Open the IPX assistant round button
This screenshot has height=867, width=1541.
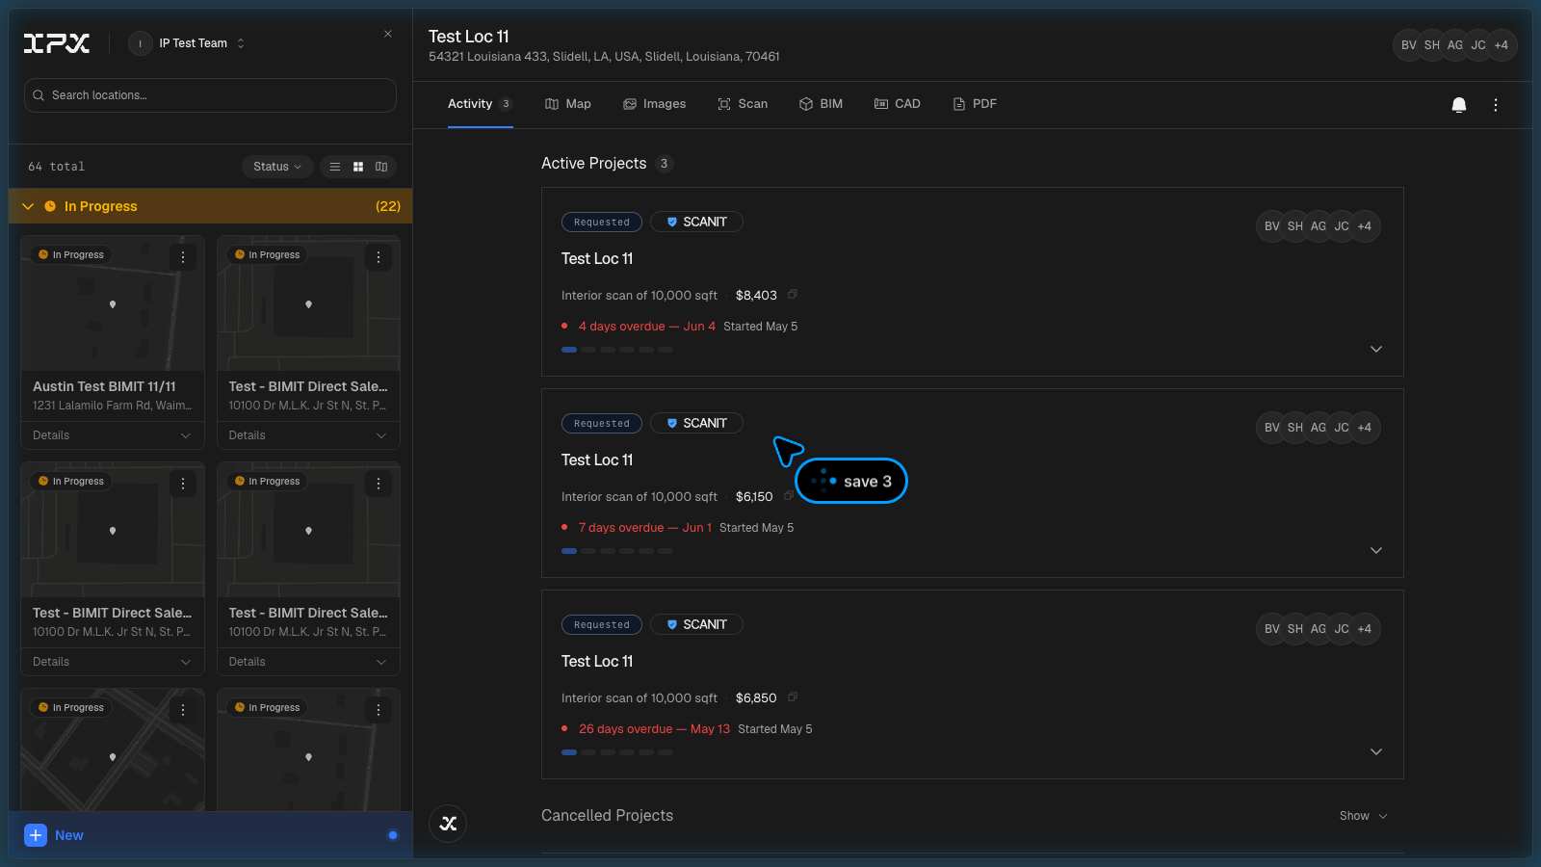pyautogui.click(x=448, y=824)
